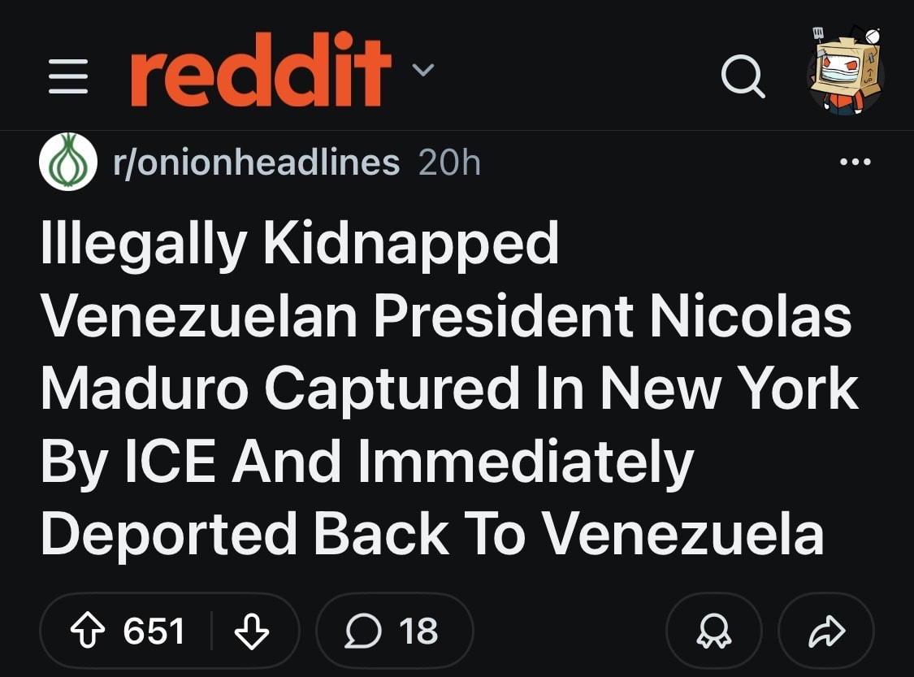Click the search magnifier icon
This screenshot has height=677, width=914.
click(x=743, y=78)
